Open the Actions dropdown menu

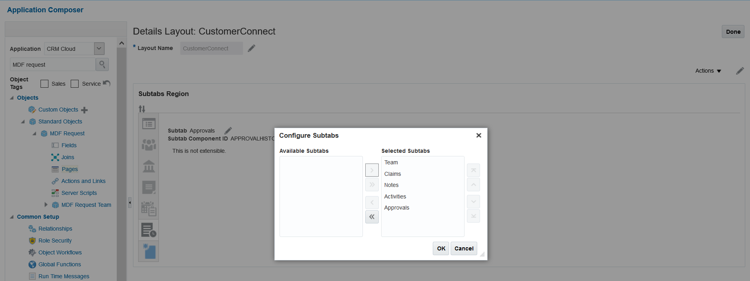[708, 71]
